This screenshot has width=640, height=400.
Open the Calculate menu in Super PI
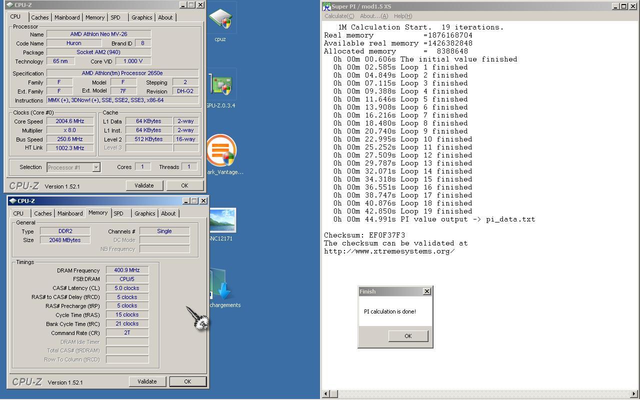339,16
